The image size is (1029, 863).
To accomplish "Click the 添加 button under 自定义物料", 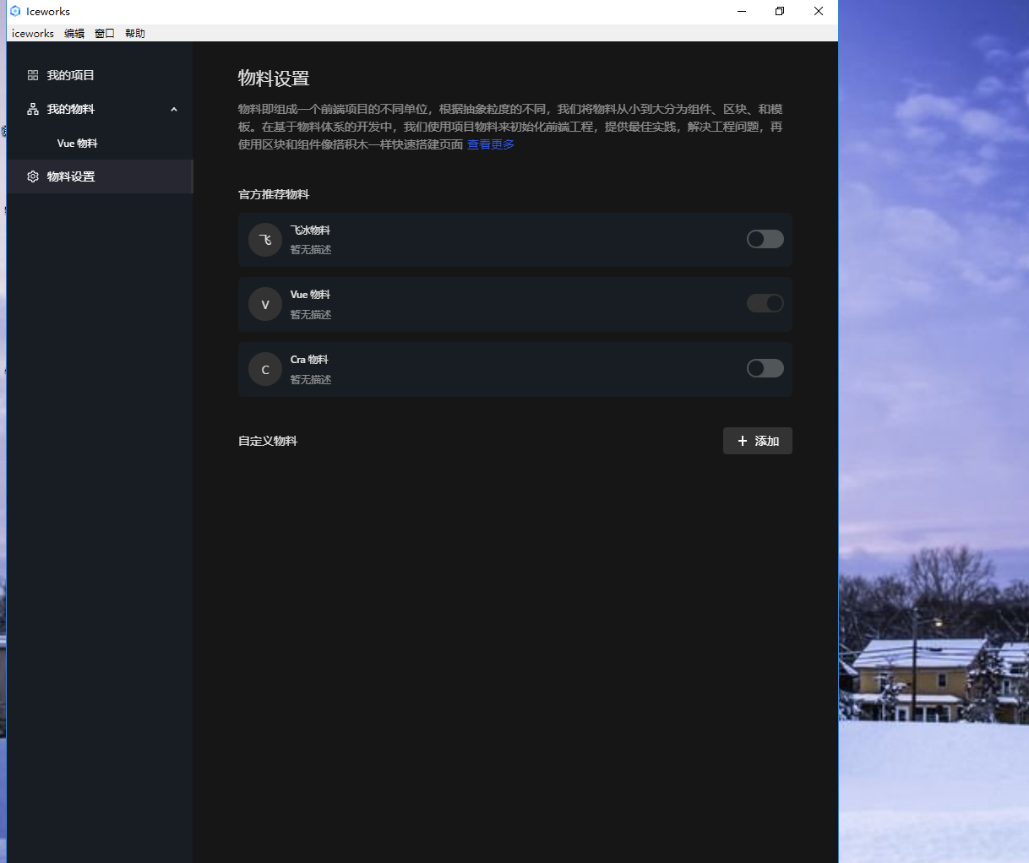I will [757, 440].
